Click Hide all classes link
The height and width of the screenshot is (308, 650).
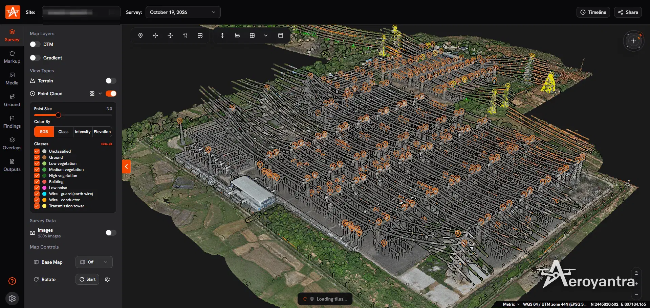106,144
